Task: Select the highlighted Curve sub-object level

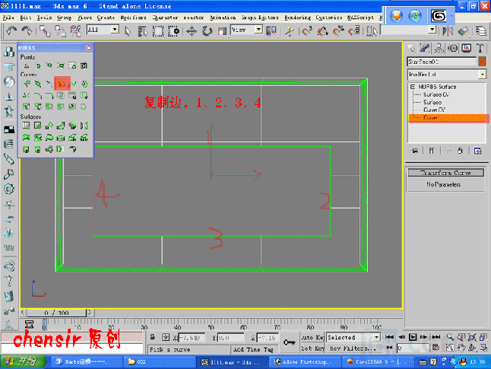Action: tap(447, 118)
